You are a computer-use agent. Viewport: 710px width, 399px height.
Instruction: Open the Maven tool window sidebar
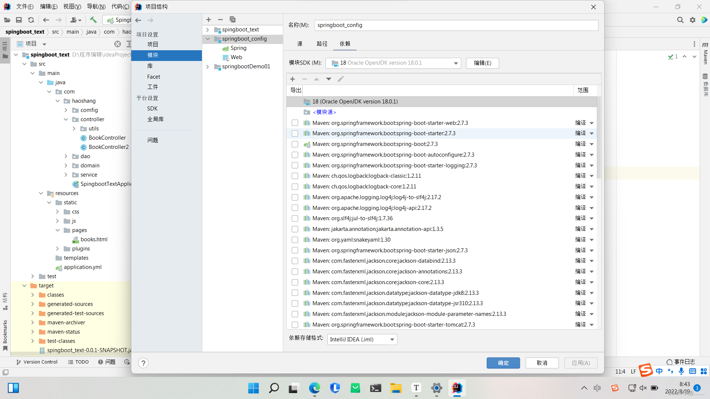coord(705,54)
